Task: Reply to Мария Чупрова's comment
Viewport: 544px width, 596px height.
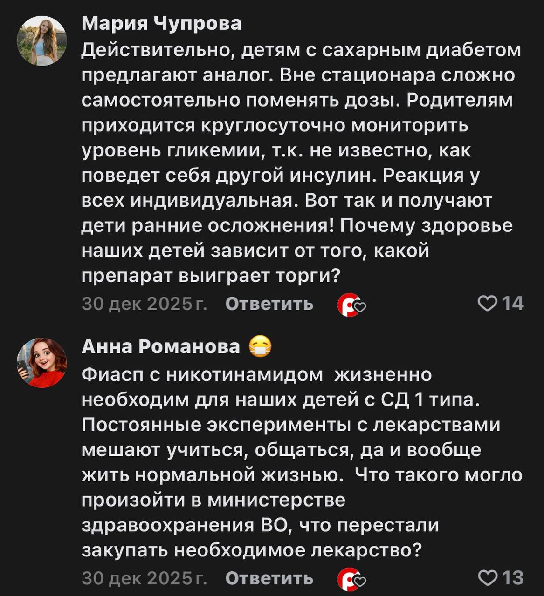Action: click(x=269, y=304)
